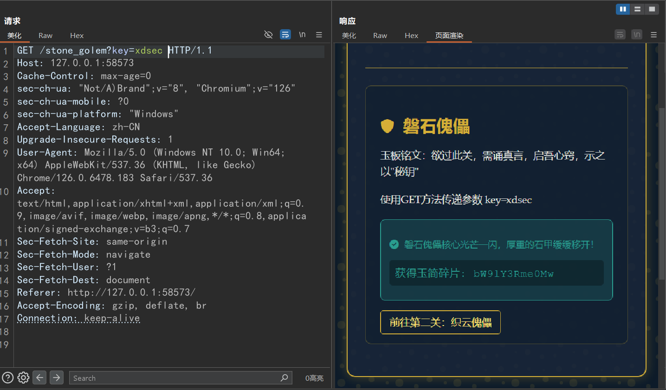Screen dimensions: 666x390
Task: Click the help question mark icon
Action: coord(7,377)
